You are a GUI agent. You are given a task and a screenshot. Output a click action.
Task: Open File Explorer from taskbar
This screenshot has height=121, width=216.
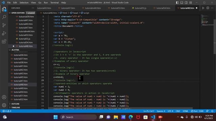[116, 117]
